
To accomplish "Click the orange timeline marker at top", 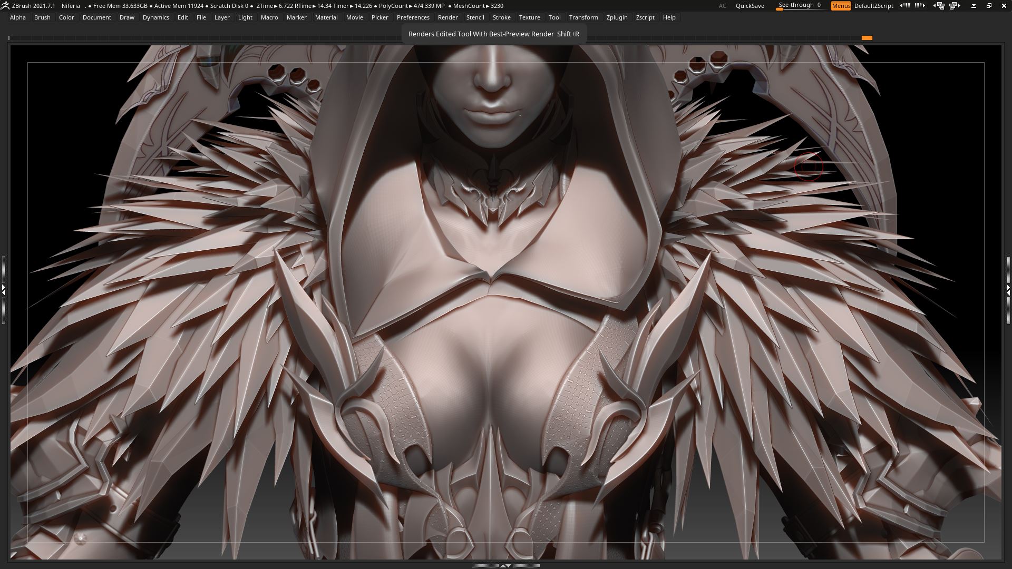I will click(867, 38).
